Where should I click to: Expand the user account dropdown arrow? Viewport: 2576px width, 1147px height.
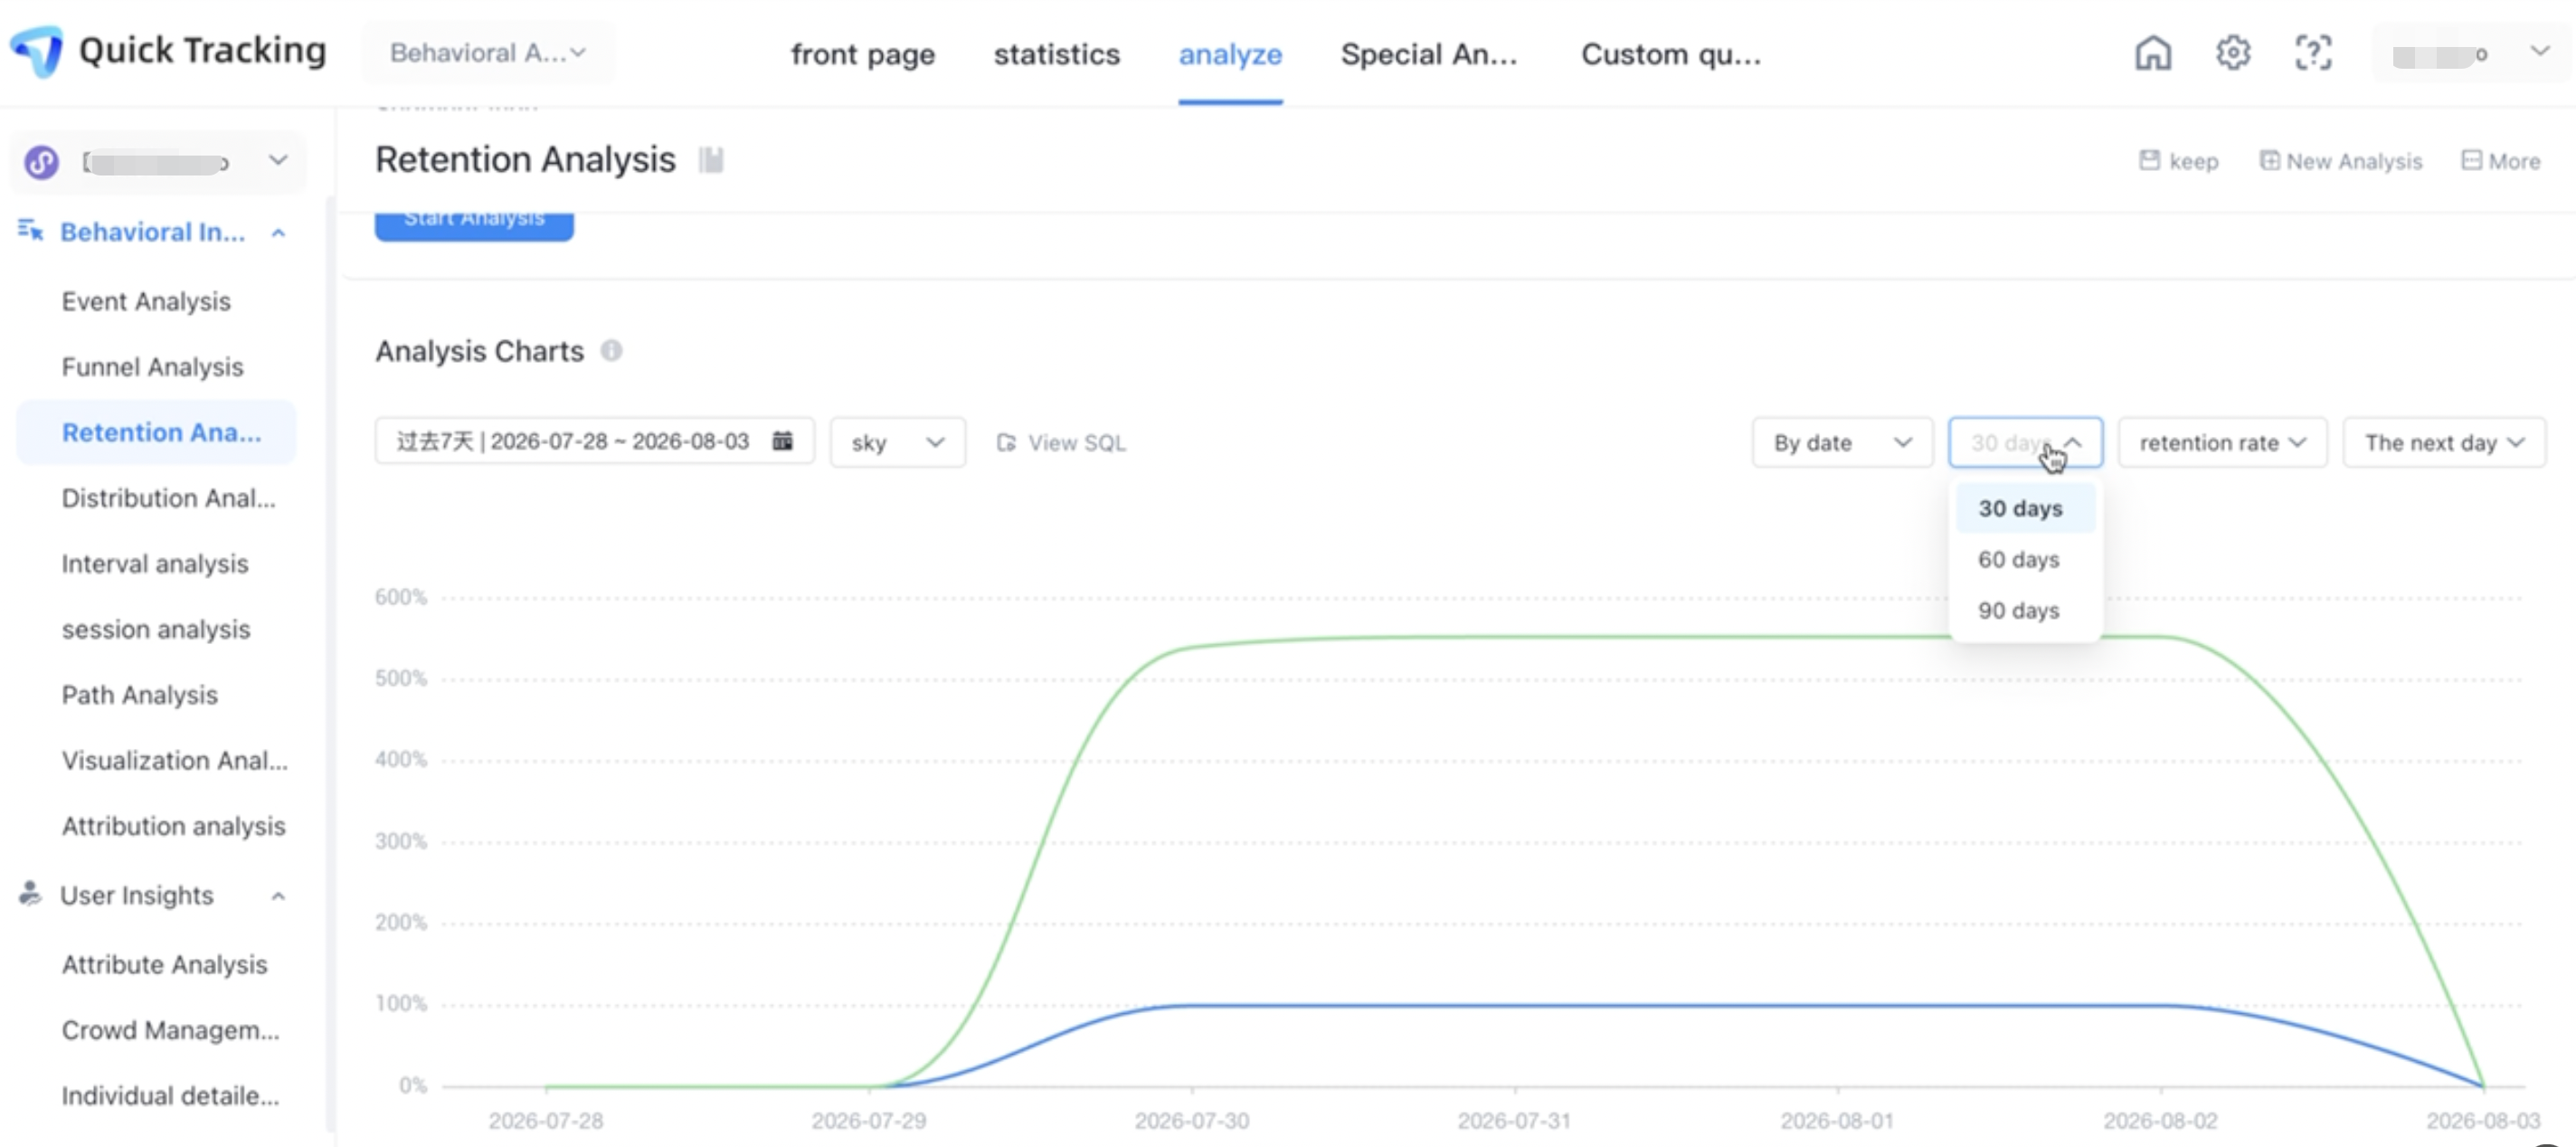pyautogui.click(x=2540, y=50)
